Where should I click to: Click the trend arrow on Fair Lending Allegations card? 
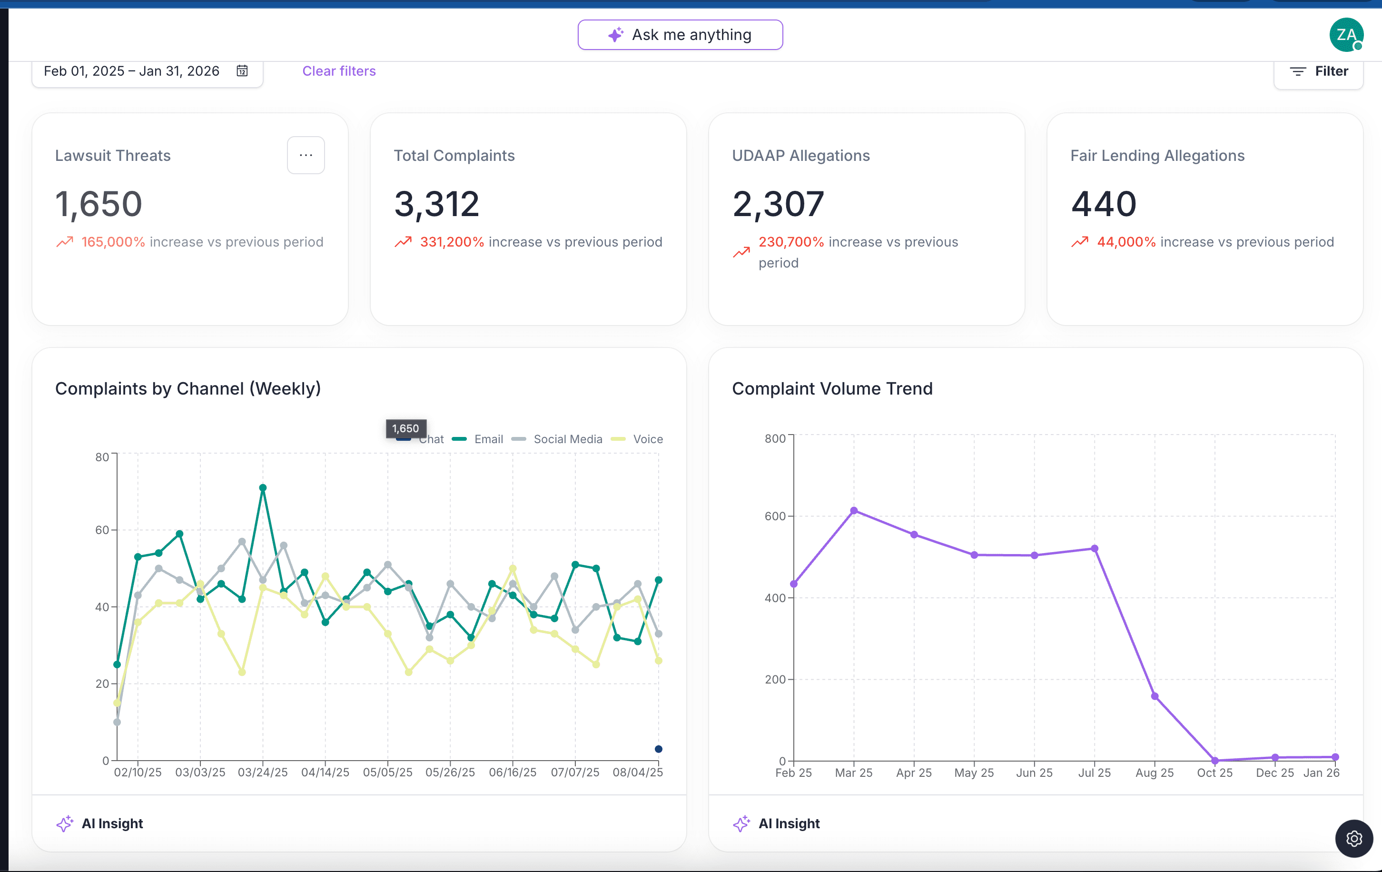1080,242
